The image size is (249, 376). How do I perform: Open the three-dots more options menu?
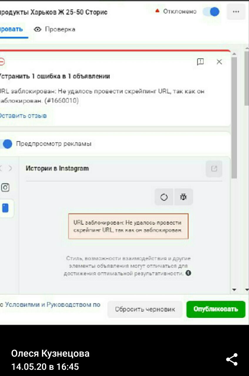[x=236, y=12]
